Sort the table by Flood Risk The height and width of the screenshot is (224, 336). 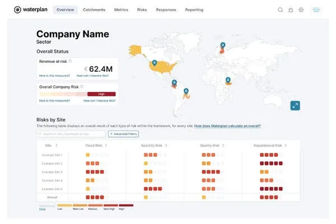click(106, 146)
